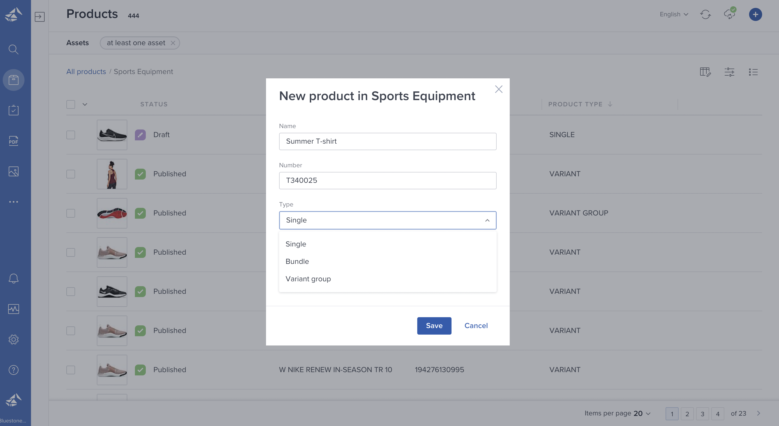Screen dimensions: 779x426
Task: Click the Save button
Action: pos(434,326)
